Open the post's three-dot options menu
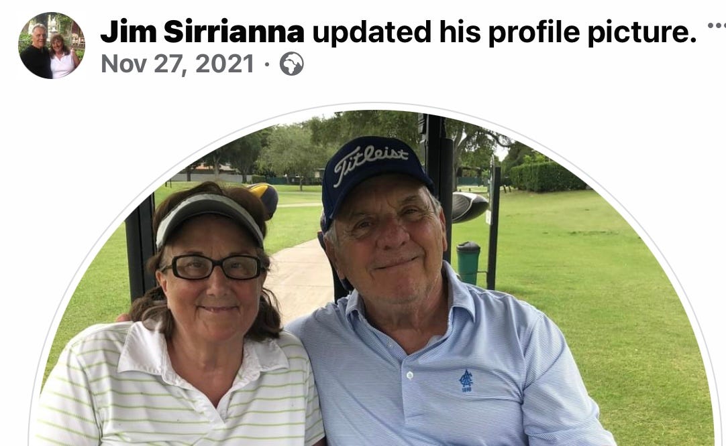 coord(717,26)
